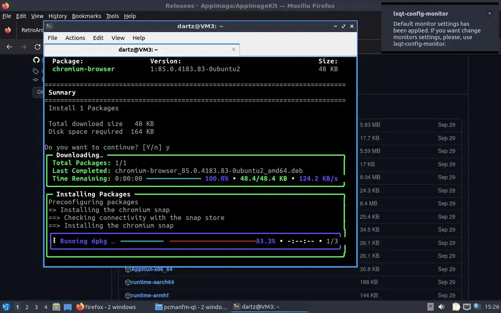Open Firefox View menu
This screenshot has width=501, height=313.
pos(37,16)
